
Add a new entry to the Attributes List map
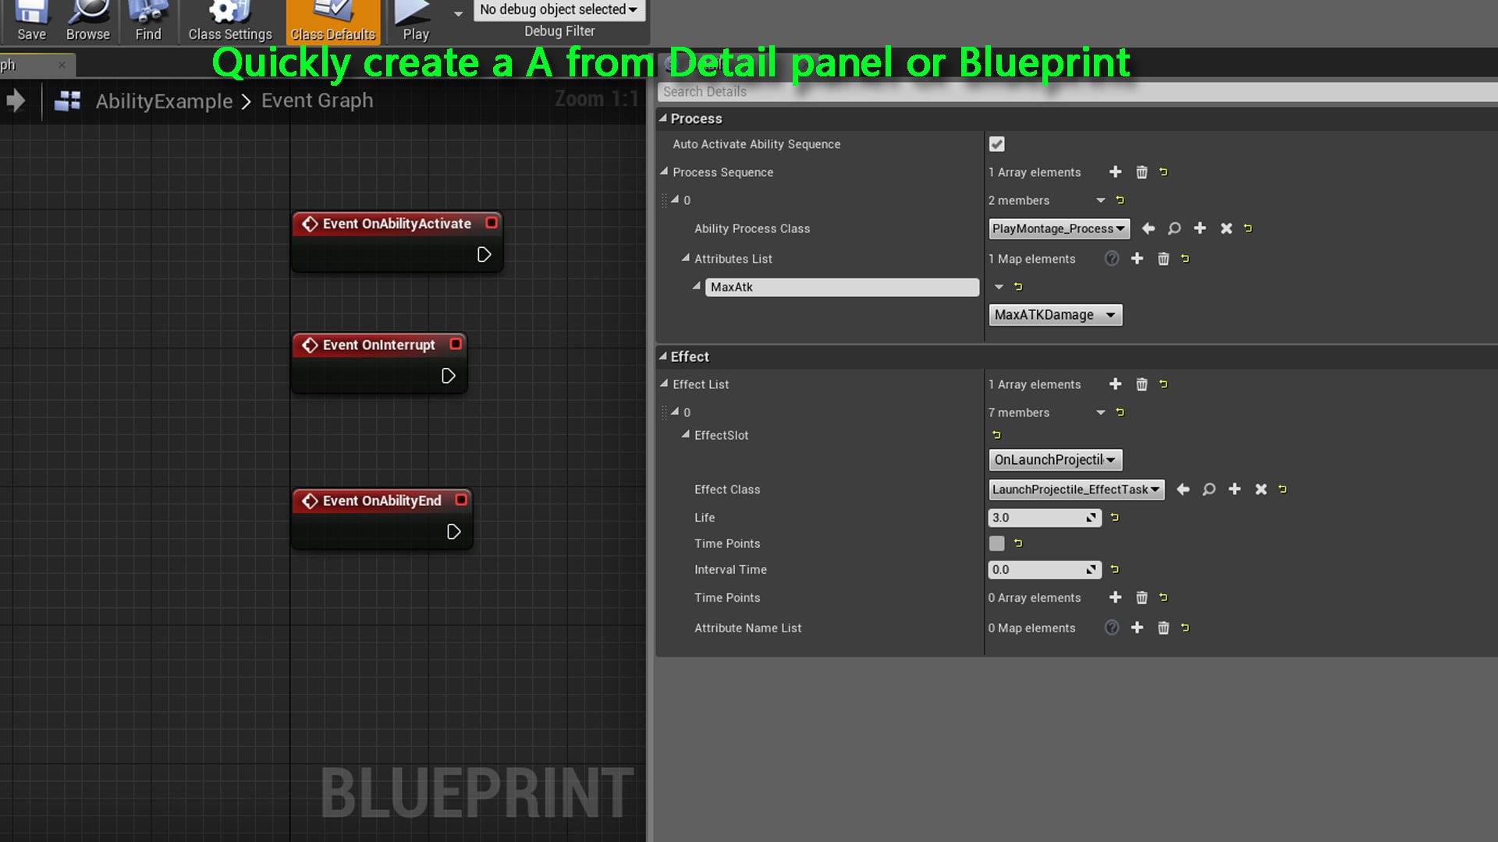(1137, 258)
